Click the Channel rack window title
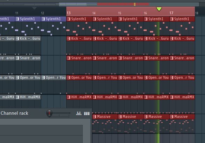 (14, 113)
